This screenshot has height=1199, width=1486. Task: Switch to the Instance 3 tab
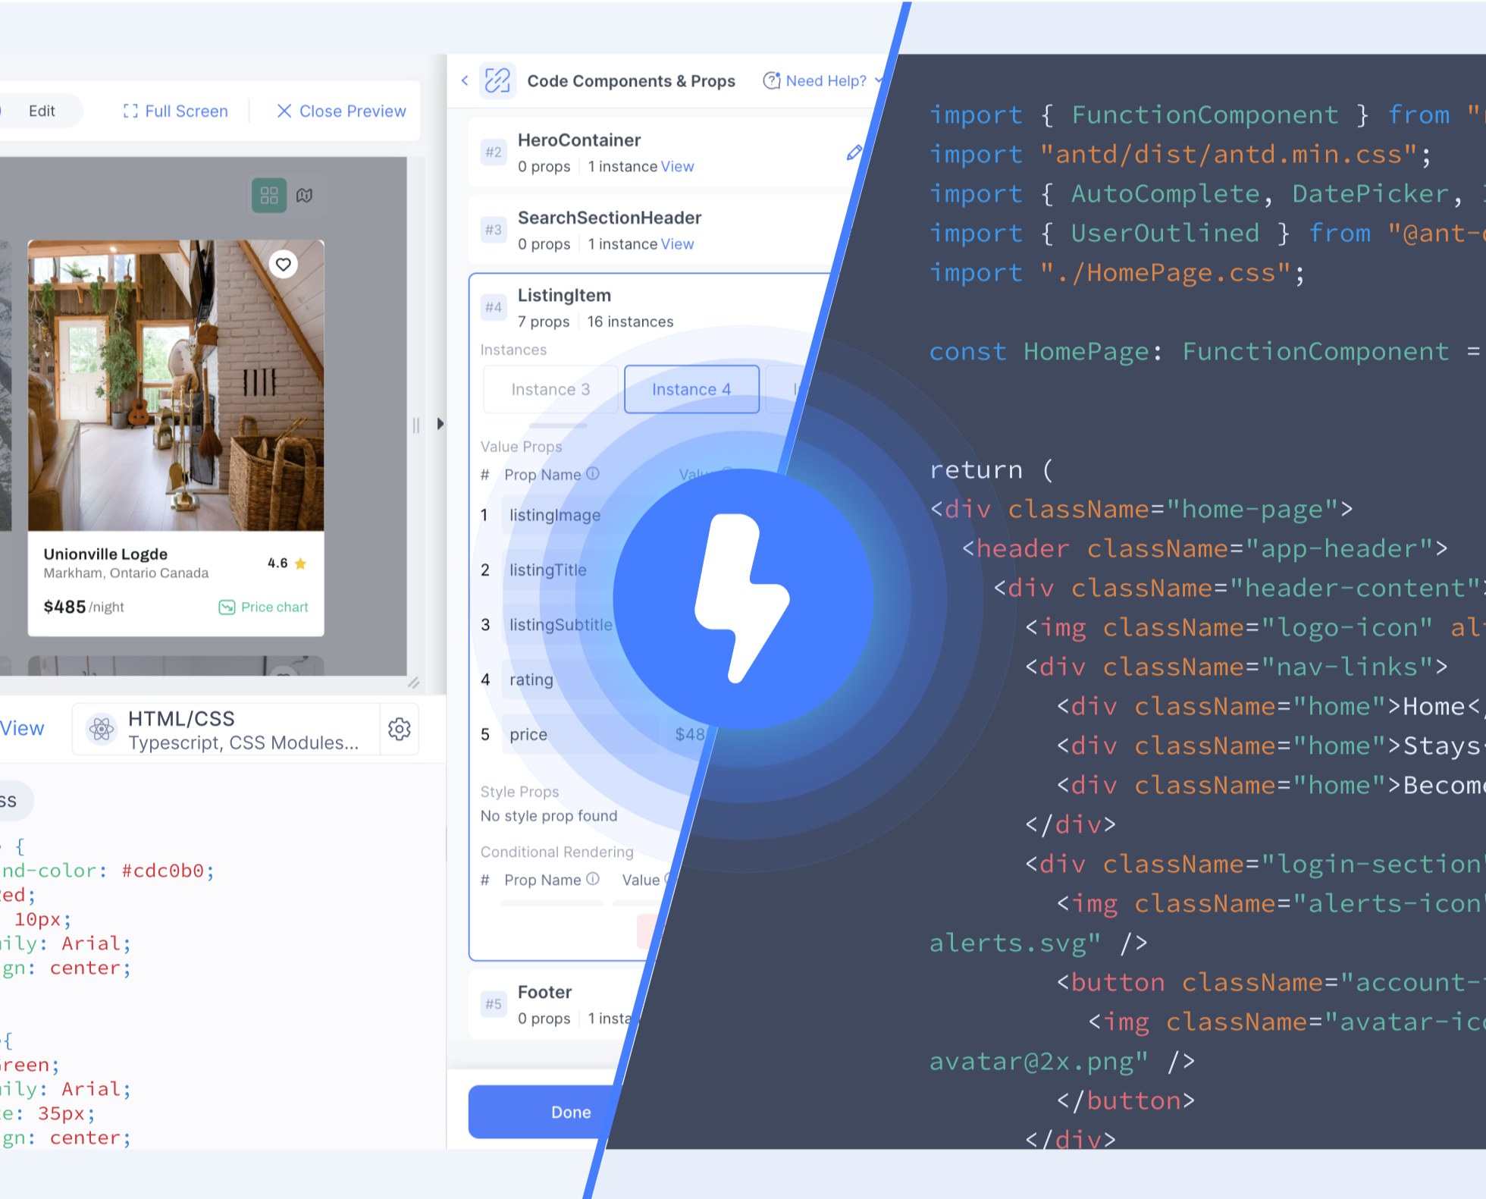coord(551,389)
